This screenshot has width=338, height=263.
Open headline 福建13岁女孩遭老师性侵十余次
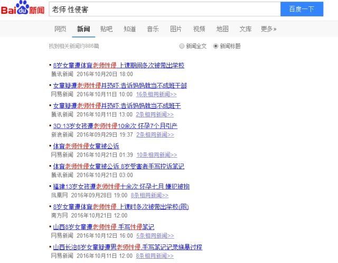point(121,186)
